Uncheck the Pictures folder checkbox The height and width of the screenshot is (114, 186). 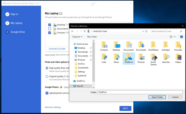click(50, 33)
